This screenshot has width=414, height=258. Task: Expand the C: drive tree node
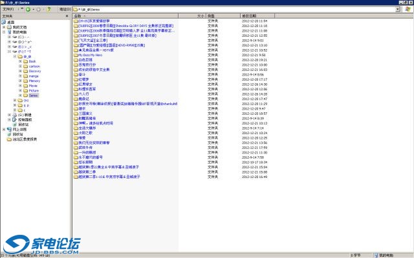click(9, 37)
